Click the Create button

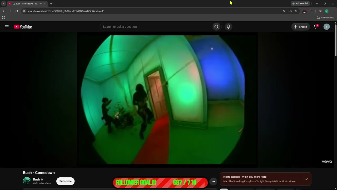pos(300,27)
